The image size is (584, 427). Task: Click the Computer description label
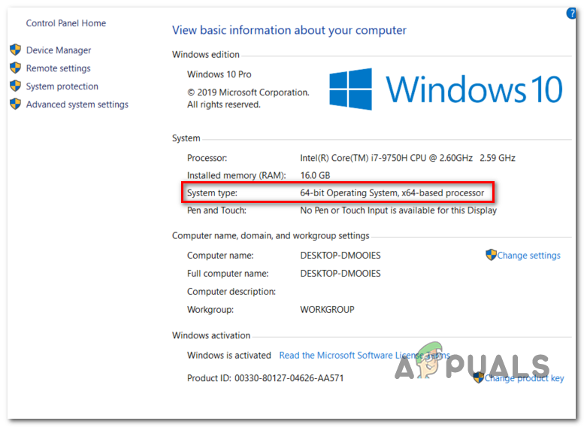coord(231,292)
